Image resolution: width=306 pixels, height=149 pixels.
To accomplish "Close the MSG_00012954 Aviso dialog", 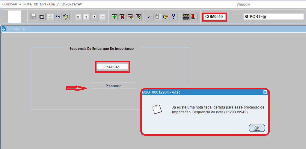I will pyautogui.click(x=265, y=92).
